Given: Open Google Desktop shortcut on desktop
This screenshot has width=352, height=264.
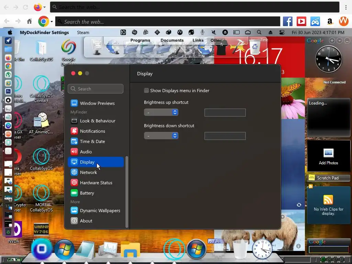Looking at the screenshot, I should [x=68, y=52].
